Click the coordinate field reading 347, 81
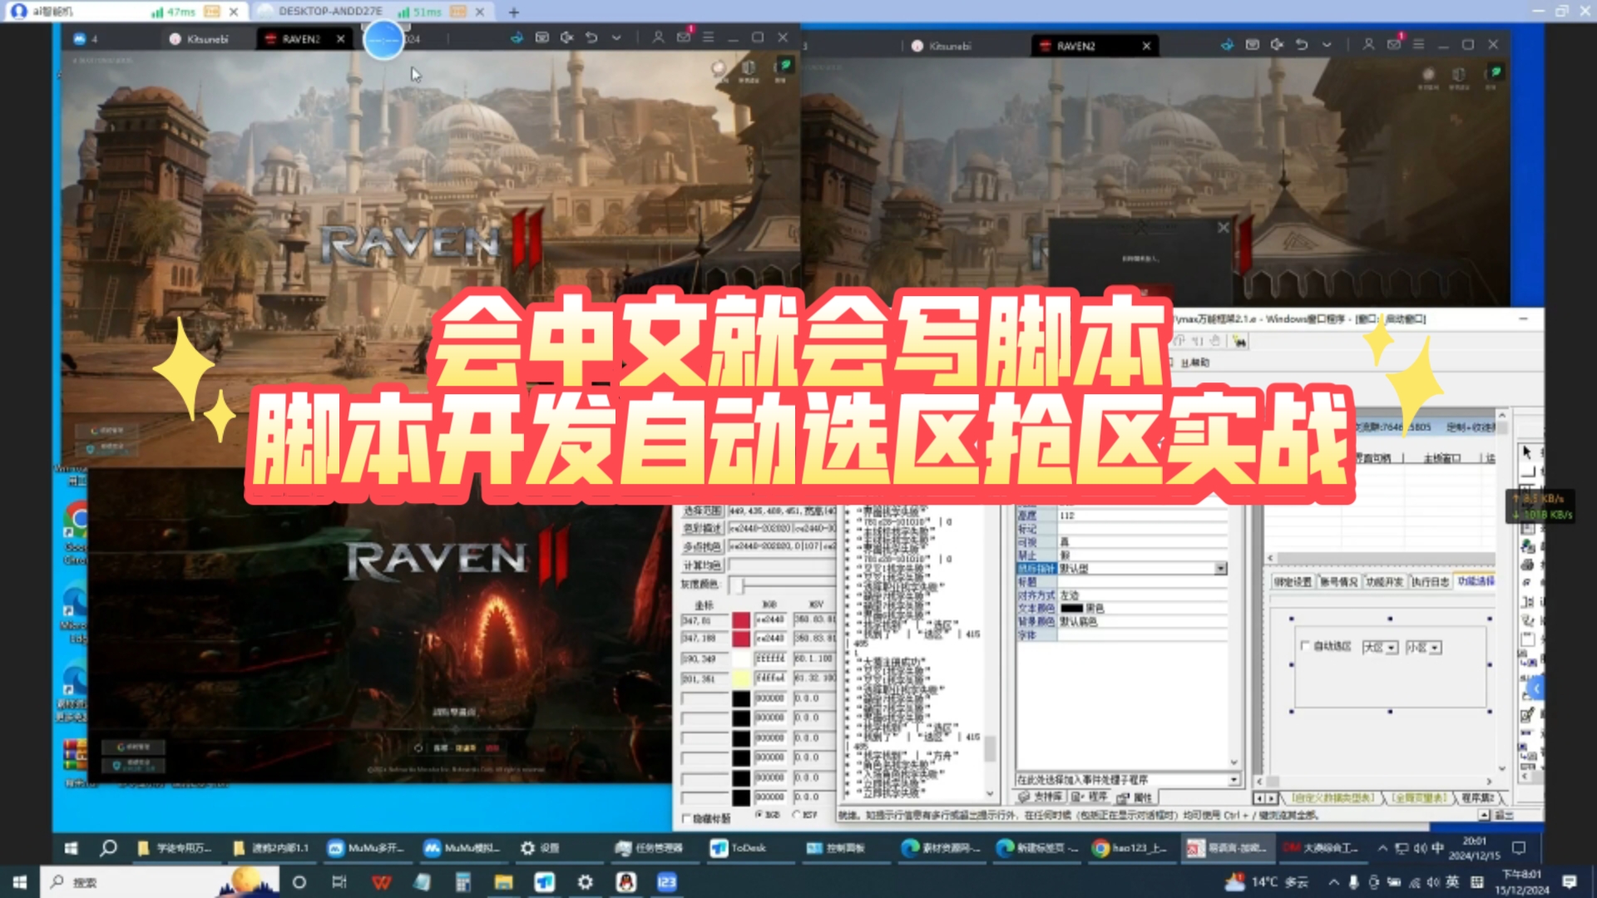 (704, 620)
